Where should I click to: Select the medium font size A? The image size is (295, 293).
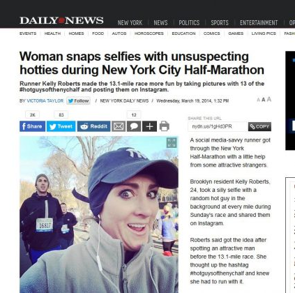[x=264, y=100]
